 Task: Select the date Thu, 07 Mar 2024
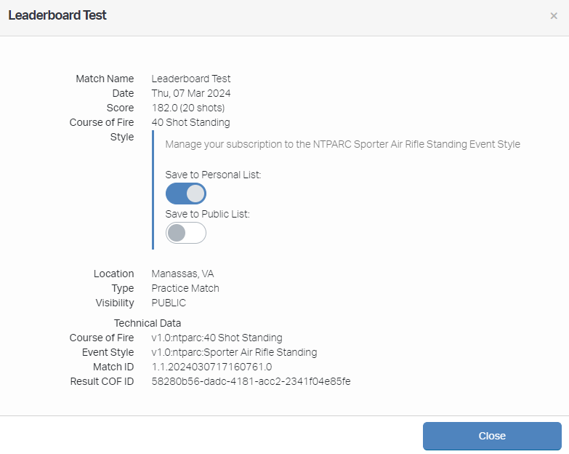(x=191, y=93)
